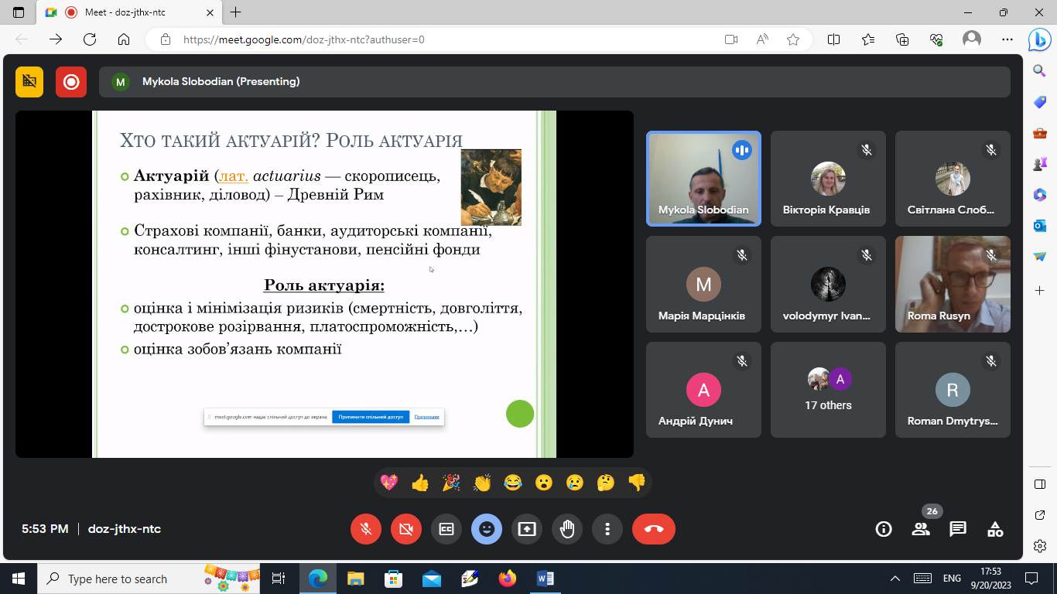Select the Meet doz-jthx-ntc browser tab
1057x594 pixels.
pos(125,12)
